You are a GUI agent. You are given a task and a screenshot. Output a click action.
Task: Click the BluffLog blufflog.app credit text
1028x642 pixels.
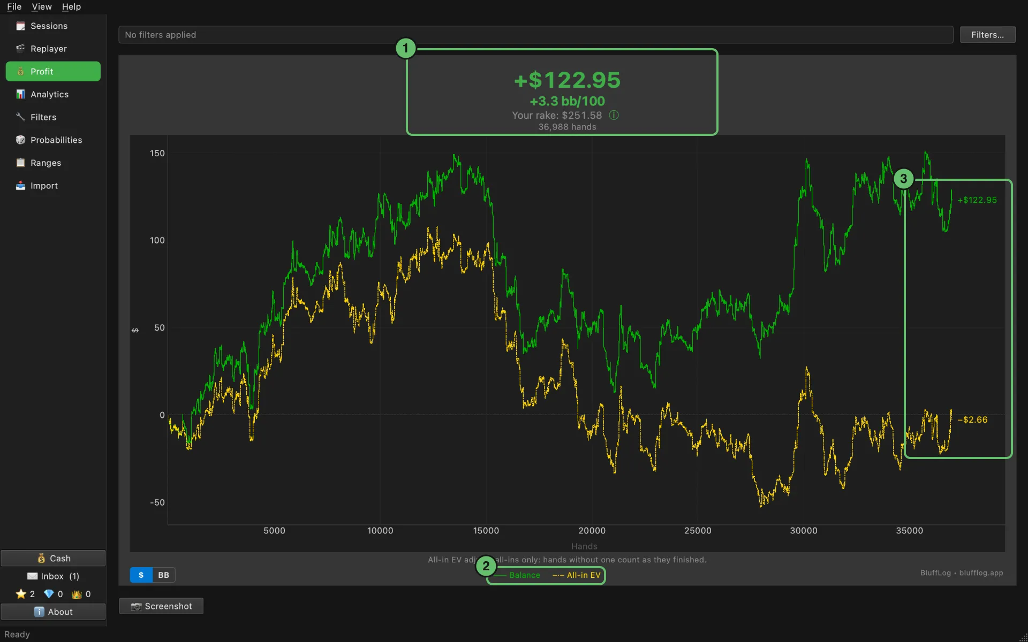(x=962, y=573)
